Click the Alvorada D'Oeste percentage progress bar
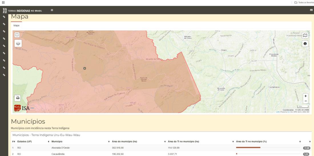Image resolution: width=314 pixels, height=156 pixels. coord(248,148)
